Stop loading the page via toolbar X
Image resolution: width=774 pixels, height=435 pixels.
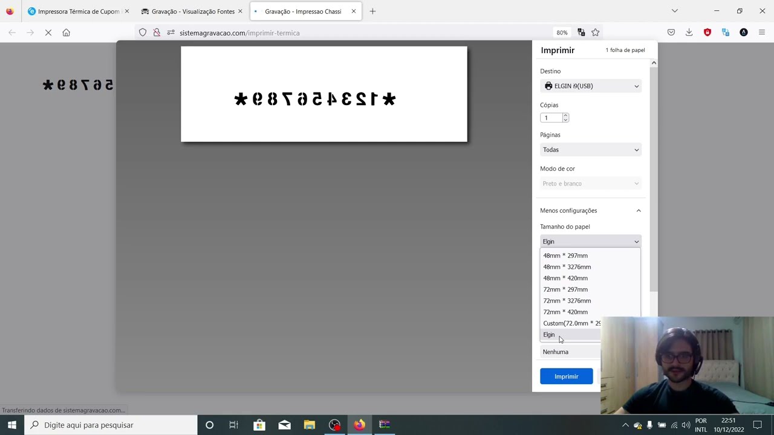48,33
